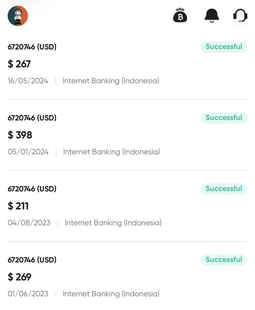Click Successful badge on $ 211 transaction
Image resolution: width=255 pixels, height=310 pixels.
(x=224, y=189)
